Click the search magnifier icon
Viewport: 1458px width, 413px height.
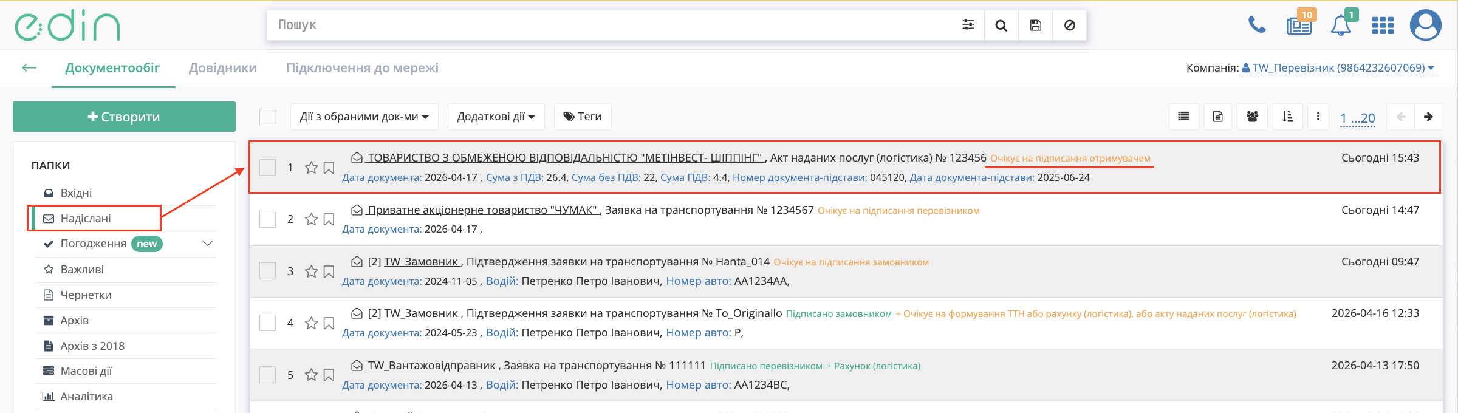1001,26
